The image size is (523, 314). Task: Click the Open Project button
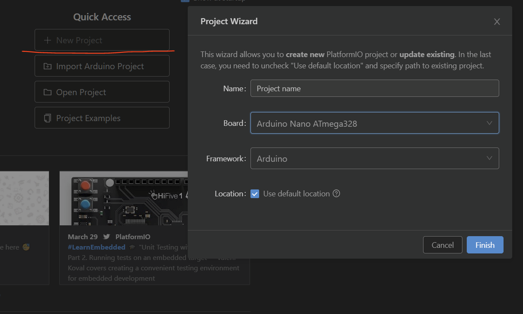(102, 92)
